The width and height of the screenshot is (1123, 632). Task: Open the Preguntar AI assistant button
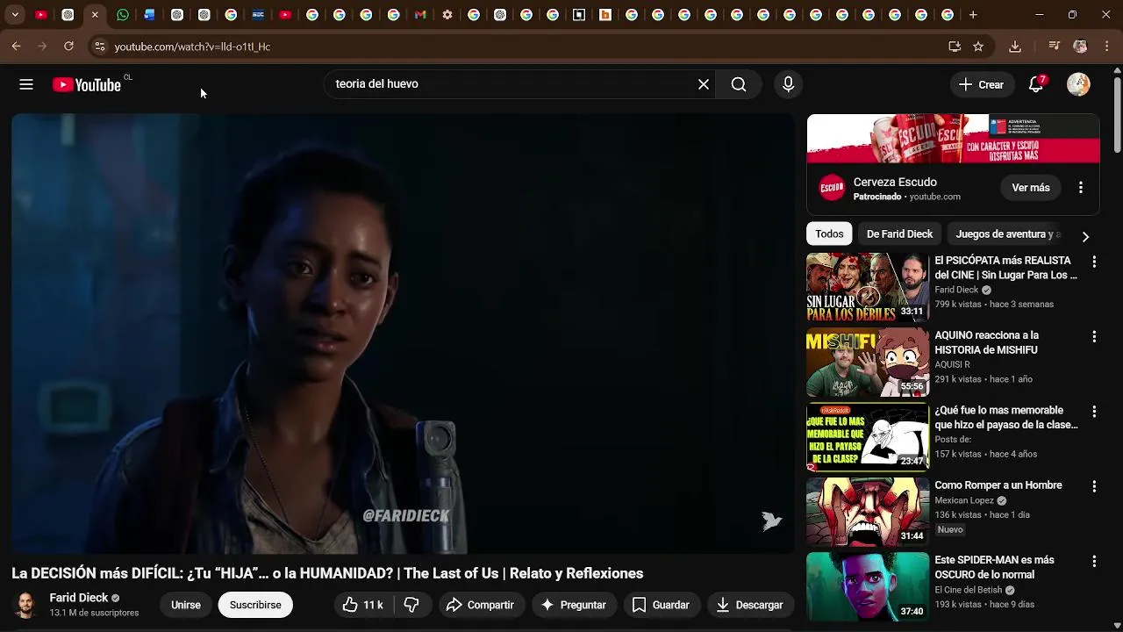574,605
